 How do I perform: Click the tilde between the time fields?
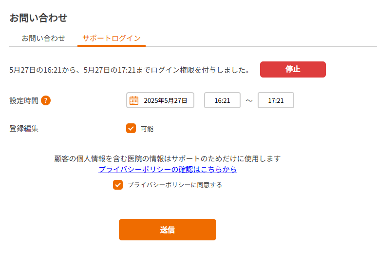point(249,100)
